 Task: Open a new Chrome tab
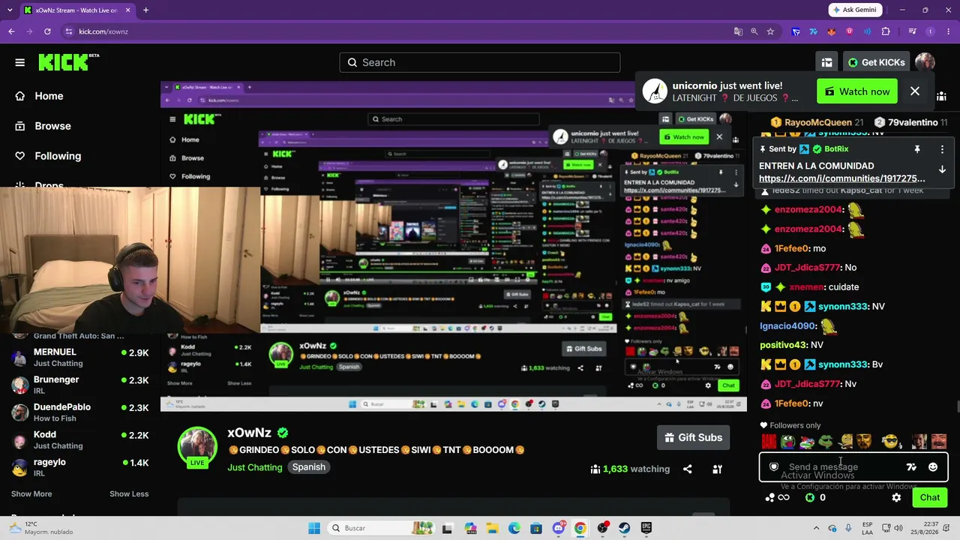click(145, 10)
